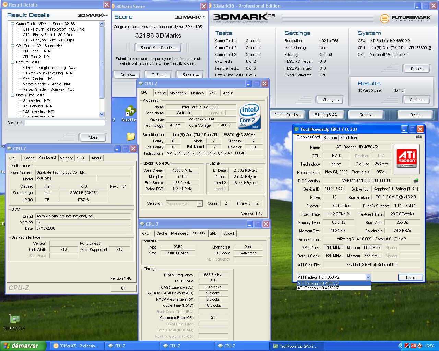
Task: Open SPD tab in Memory CPU-Z window
Action: click(x=213, y=233)
